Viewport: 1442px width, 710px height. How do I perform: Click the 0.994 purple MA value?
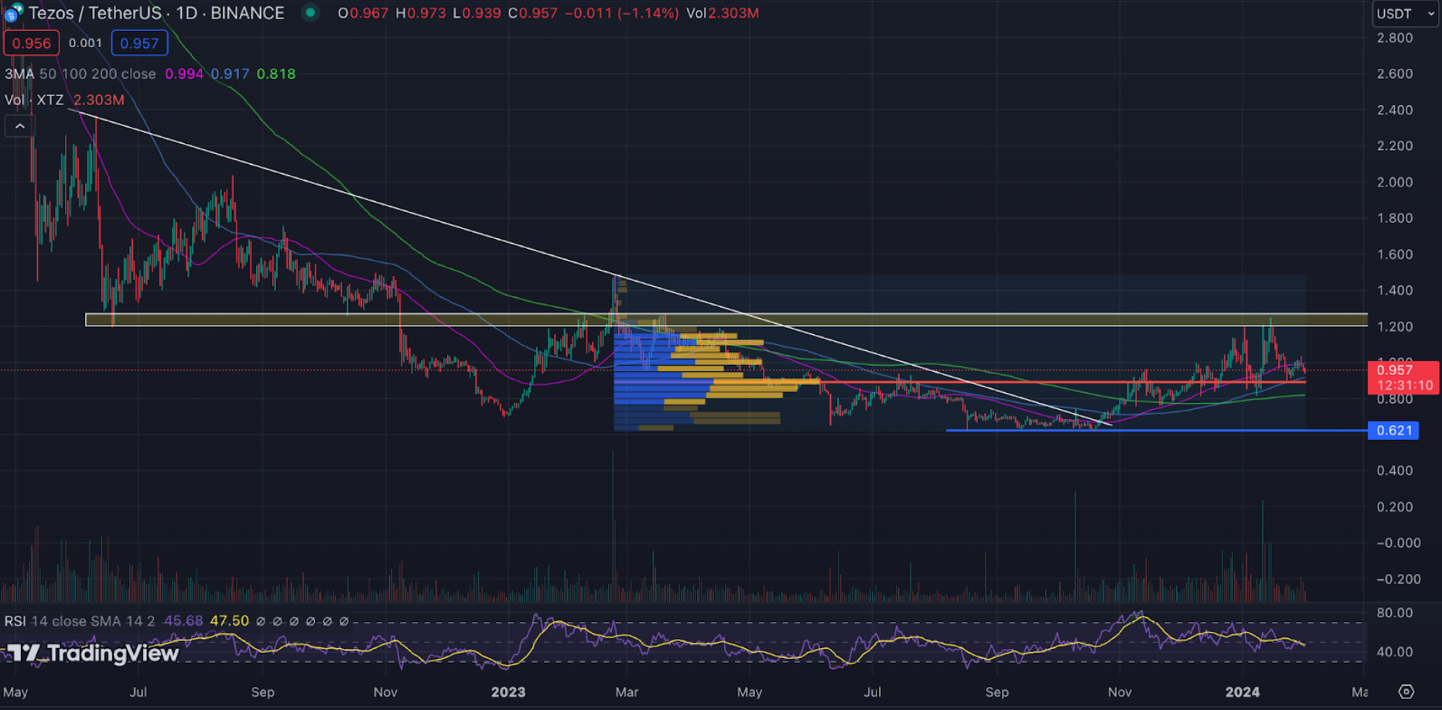coord(184,74)
